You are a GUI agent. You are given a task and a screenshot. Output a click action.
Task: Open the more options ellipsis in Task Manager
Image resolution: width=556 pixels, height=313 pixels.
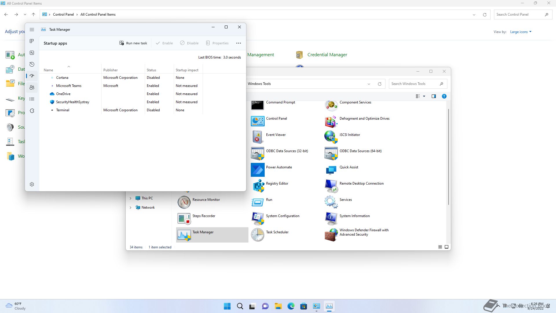[x=239, y=43]
